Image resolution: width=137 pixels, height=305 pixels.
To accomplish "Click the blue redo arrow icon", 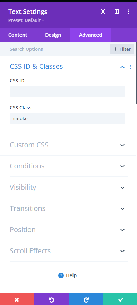I will (x=86, y=300).
